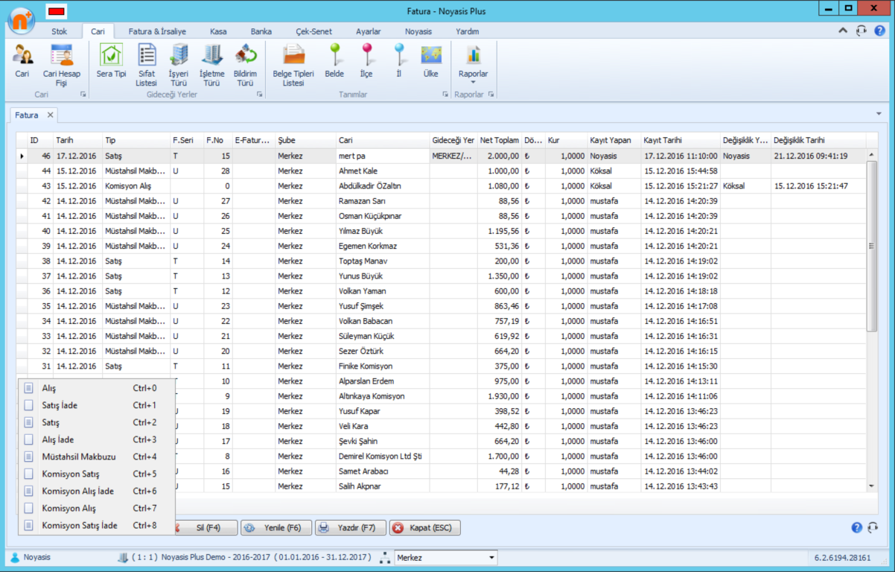
Task: Click the Demirel Komisyon Ltd Şti cell
Action: point(383,456)
